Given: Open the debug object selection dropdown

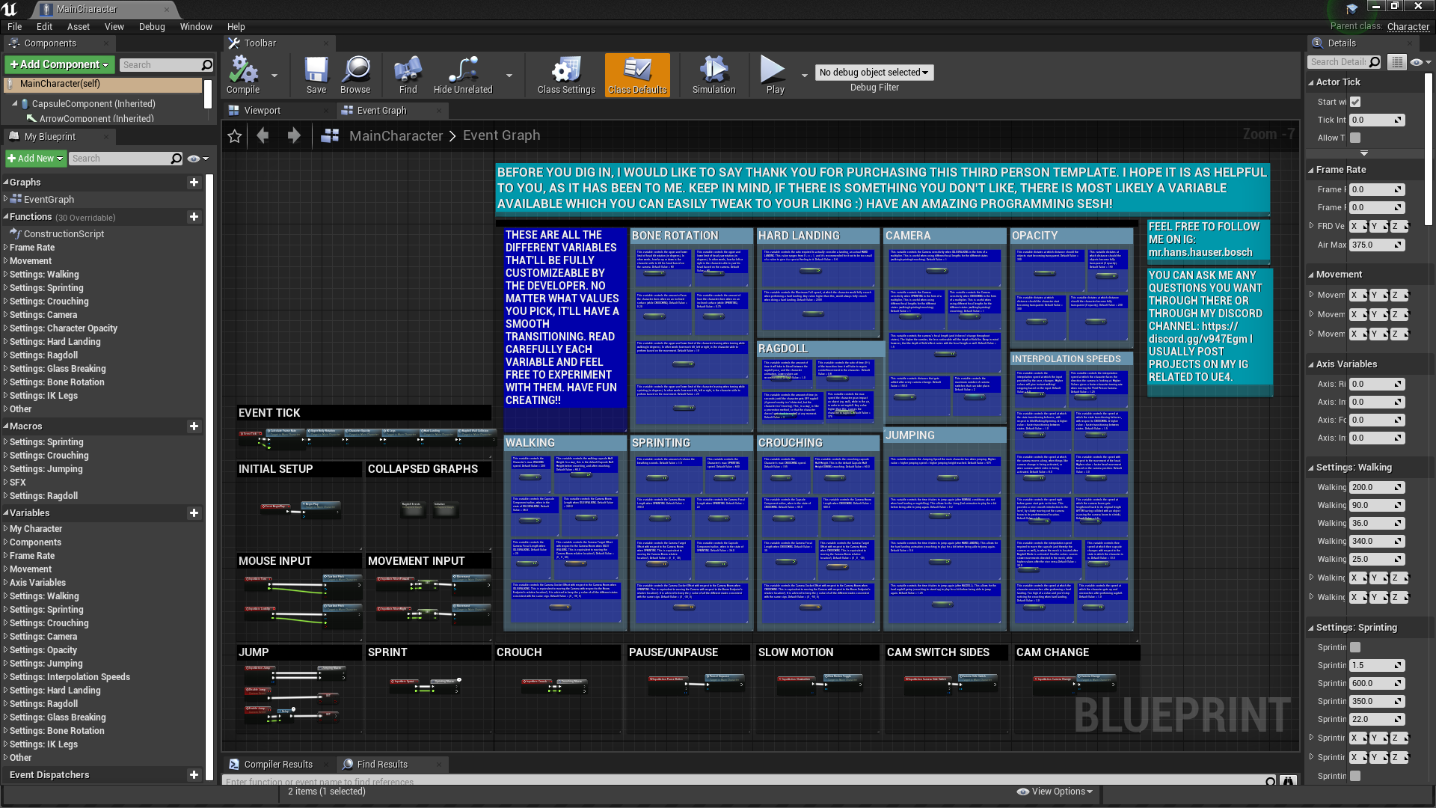Looking at the screenshot, I should (874, 73).
